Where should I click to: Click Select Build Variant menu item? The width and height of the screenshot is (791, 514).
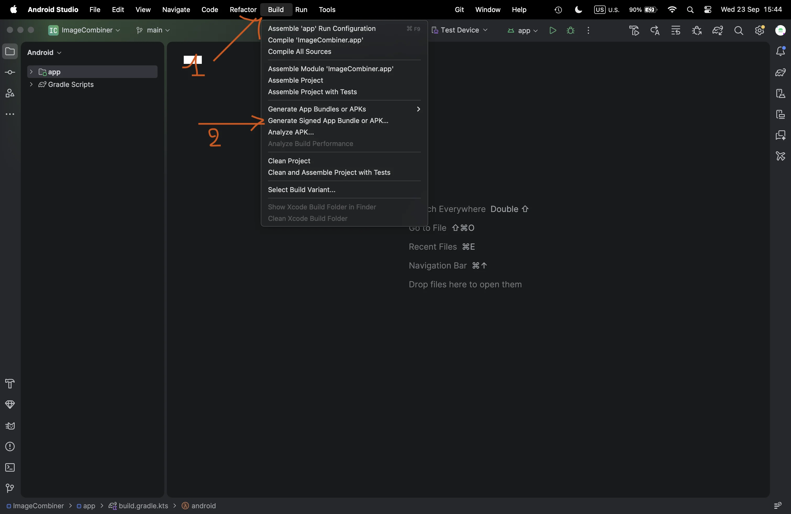tap(344, 190)
